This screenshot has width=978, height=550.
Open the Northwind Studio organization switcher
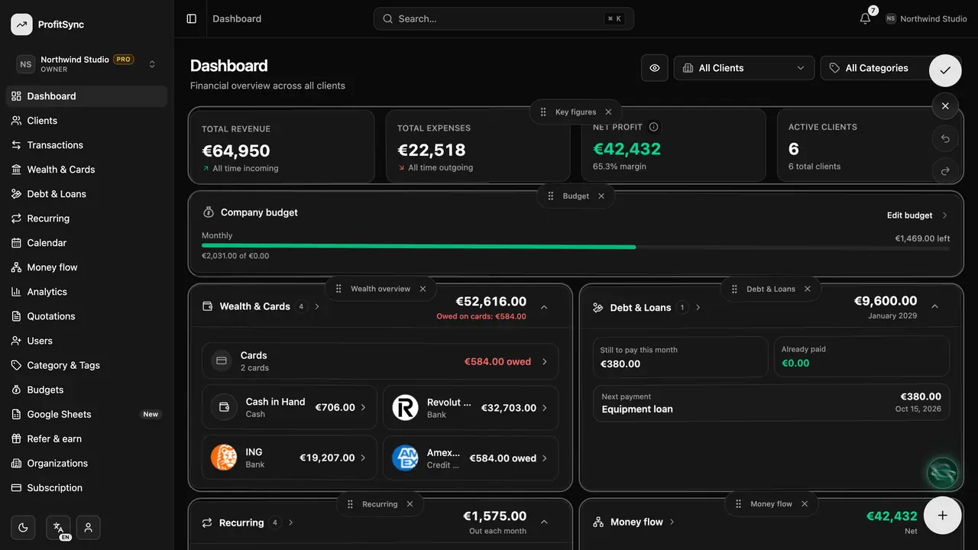(x=87, y=64)
